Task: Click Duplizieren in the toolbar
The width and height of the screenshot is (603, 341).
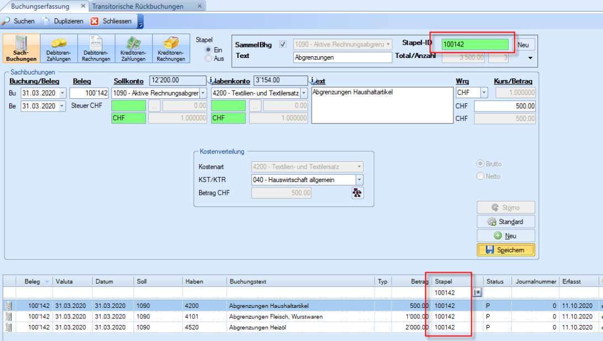Action: (x=63, y=21)
